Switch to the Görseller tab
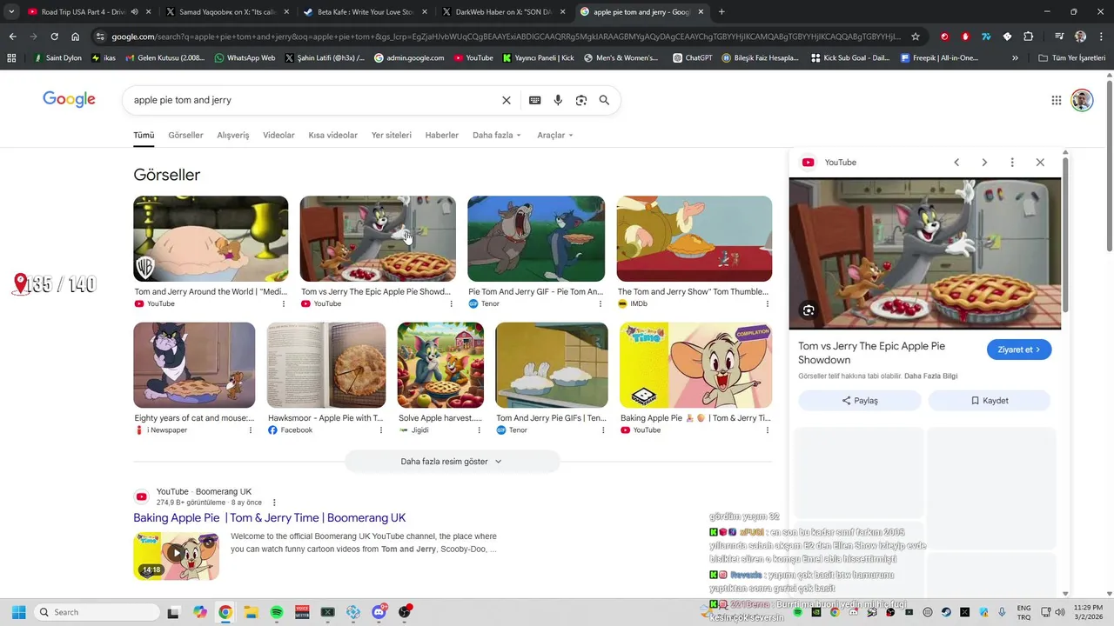1114x626 pixels. [x=185, y=135]
